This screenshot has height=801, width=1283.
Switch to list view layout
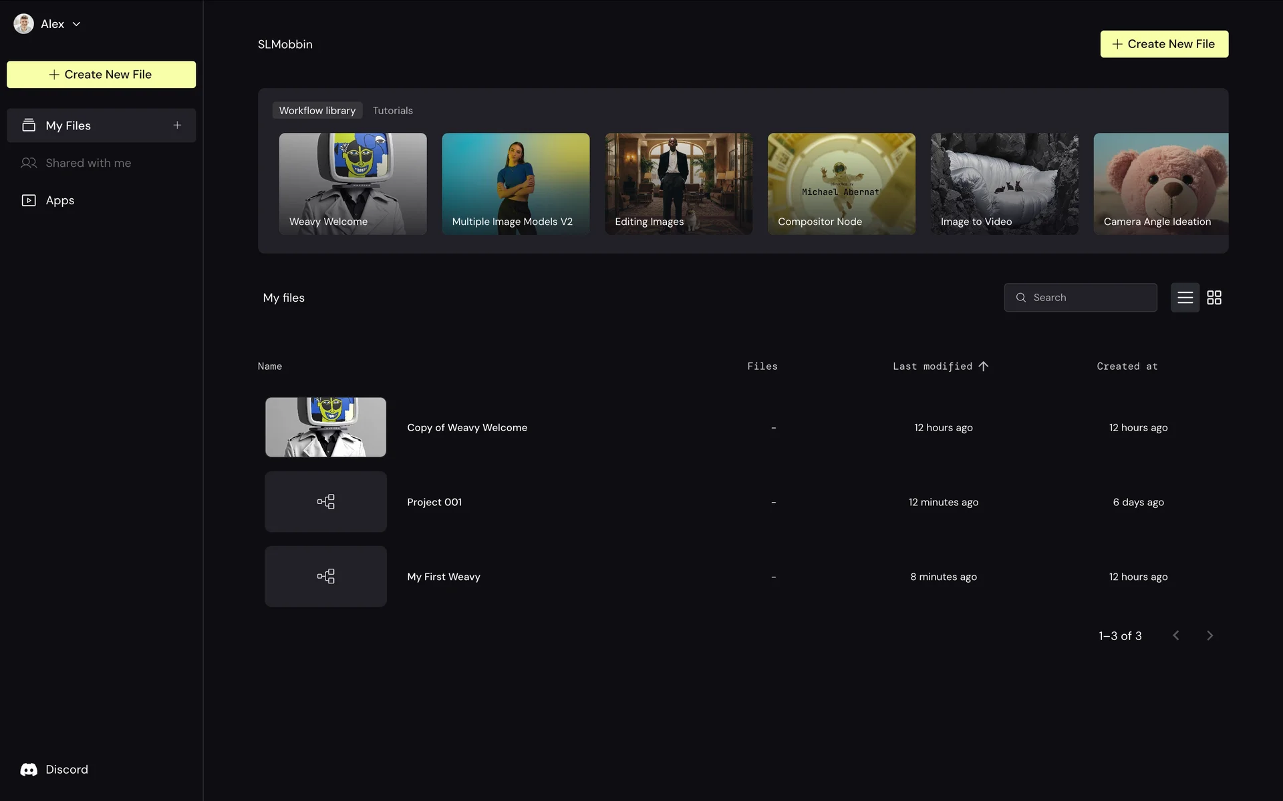pos(1185,298)
